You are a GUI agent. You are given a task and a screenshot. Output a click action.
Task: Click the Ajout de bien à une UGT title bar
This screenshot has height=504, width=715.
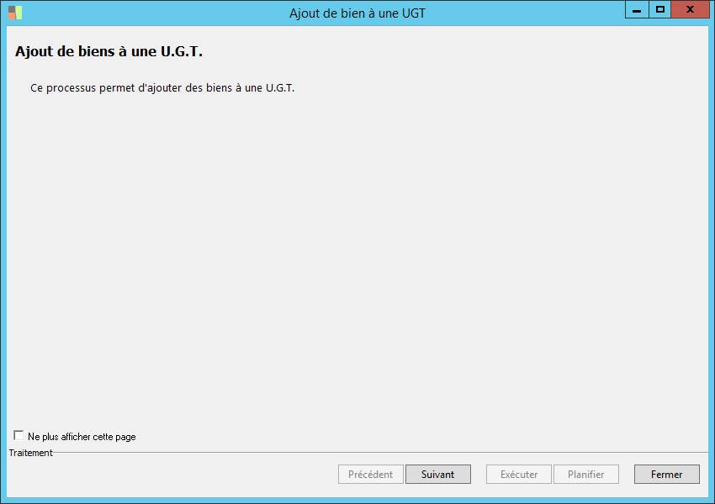click(x=357, y=13)
